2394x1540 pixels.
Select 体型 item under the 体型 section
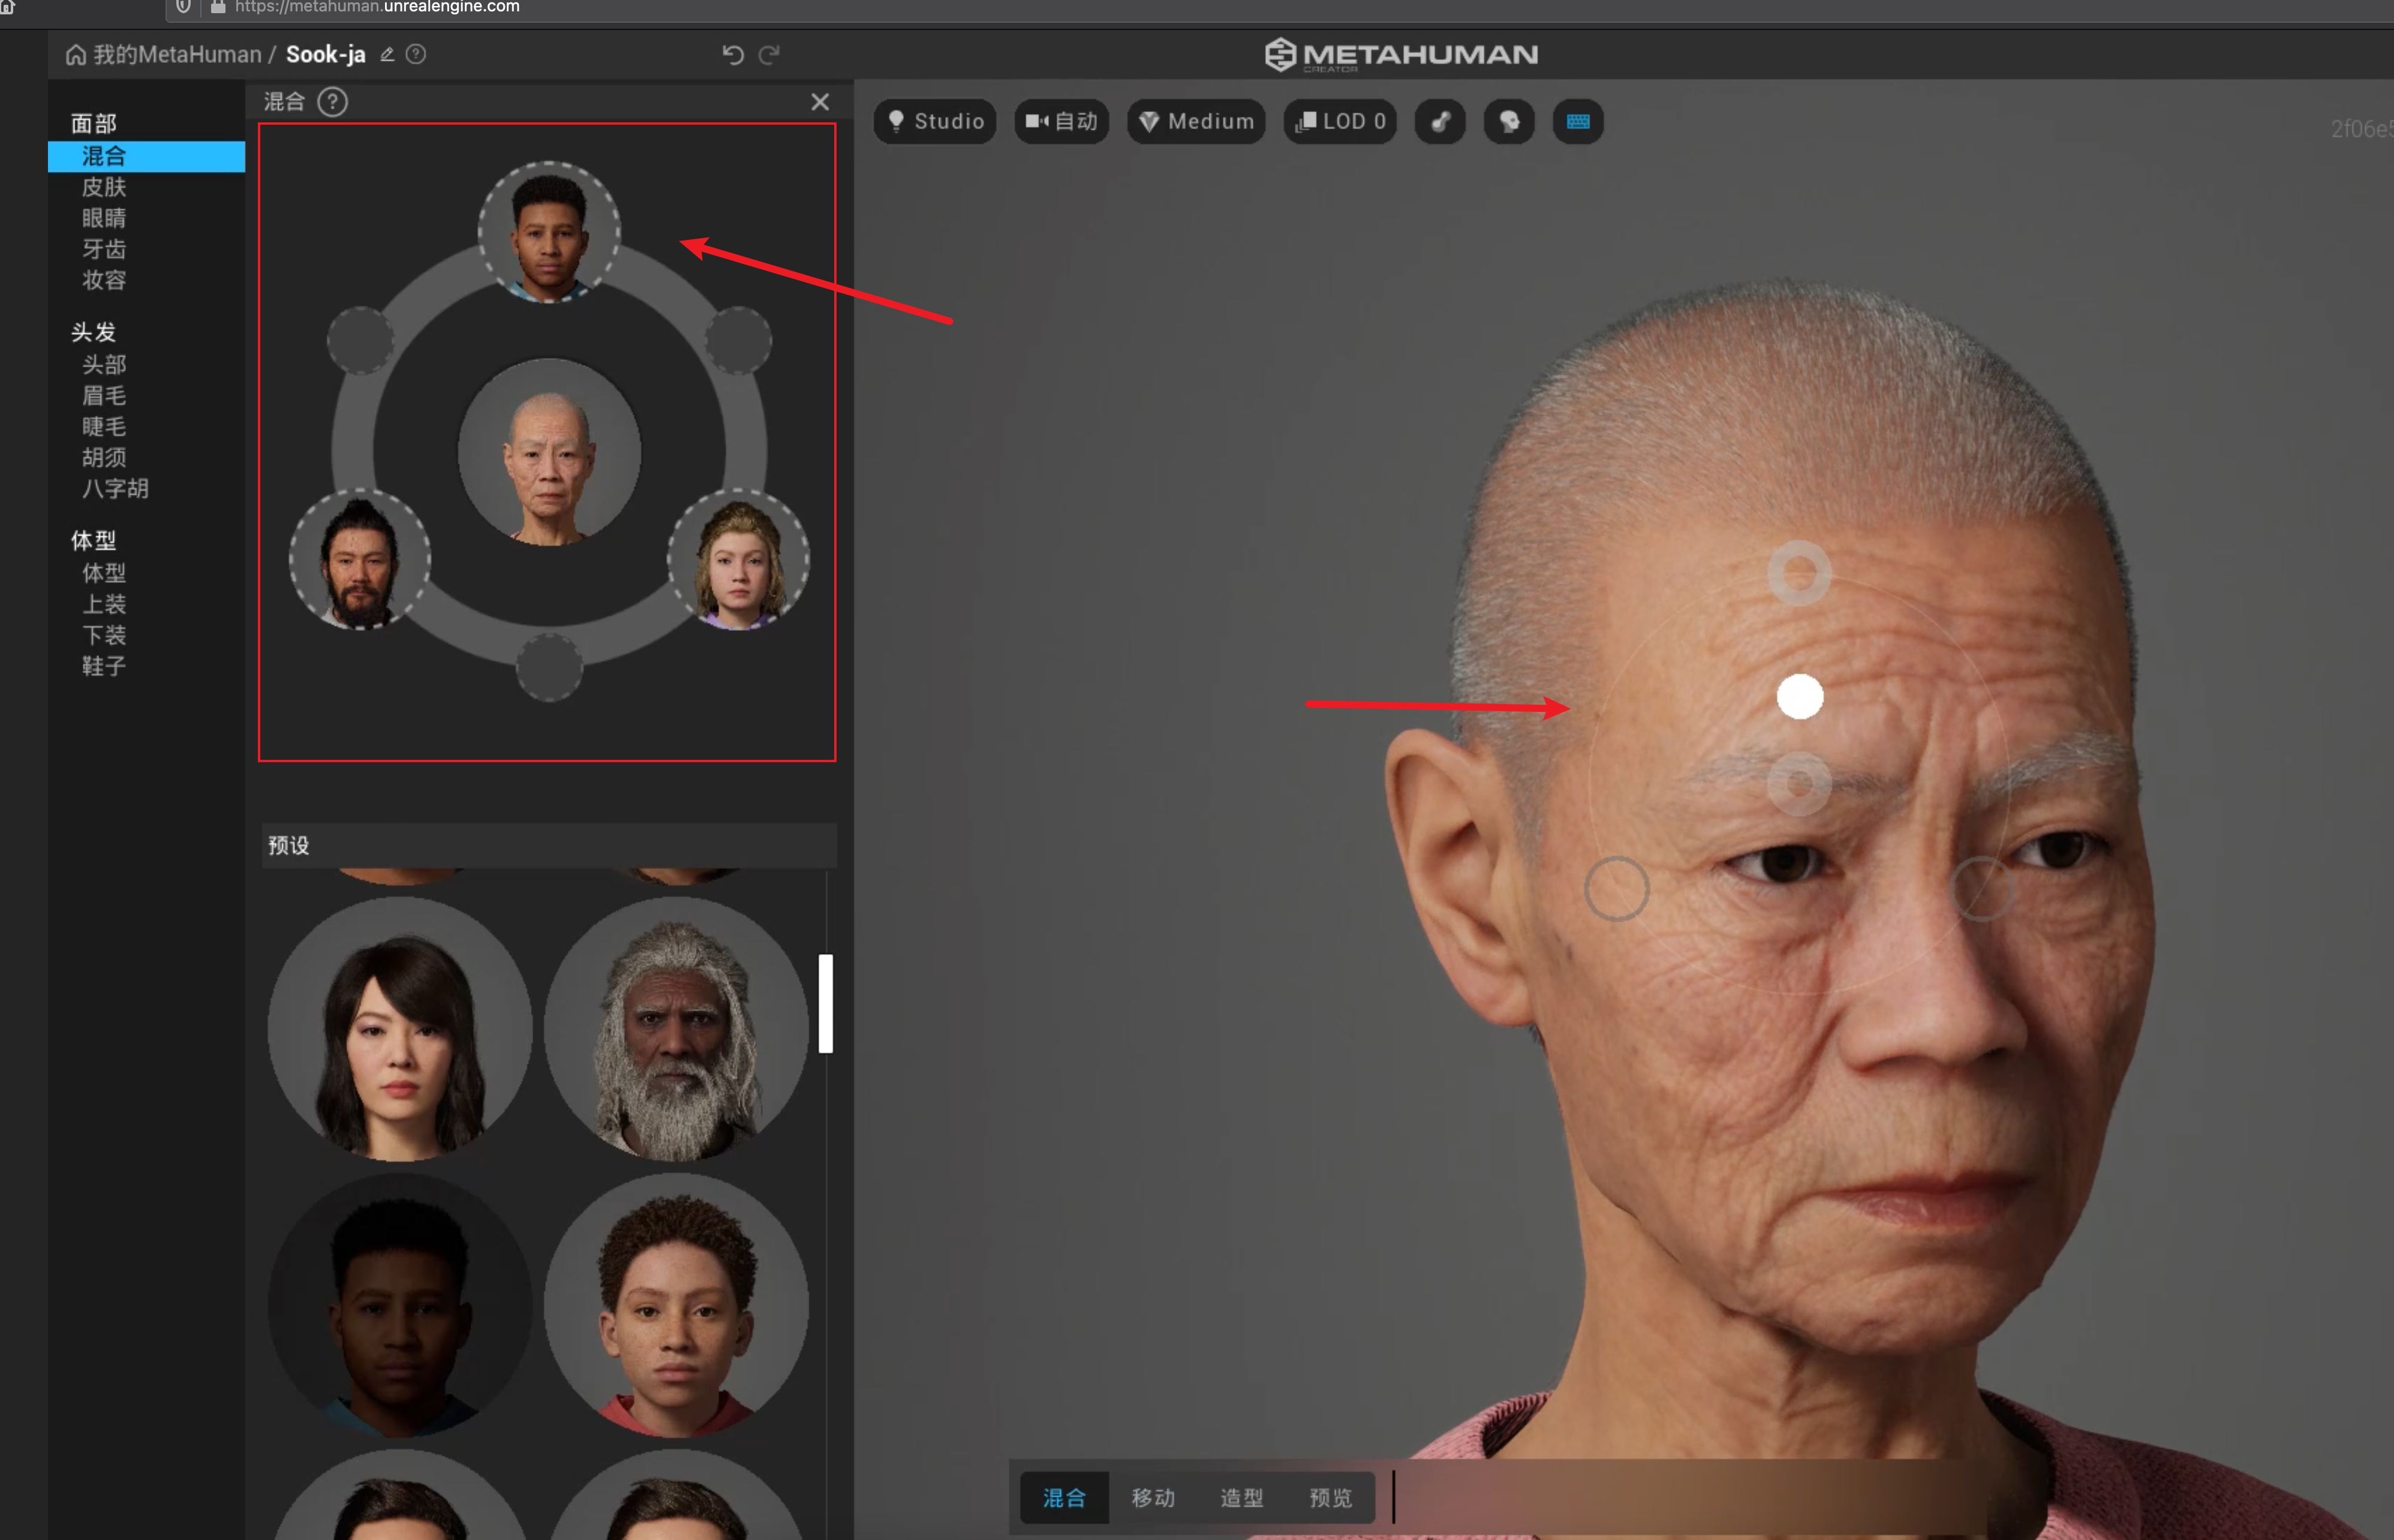click(104, 573)
